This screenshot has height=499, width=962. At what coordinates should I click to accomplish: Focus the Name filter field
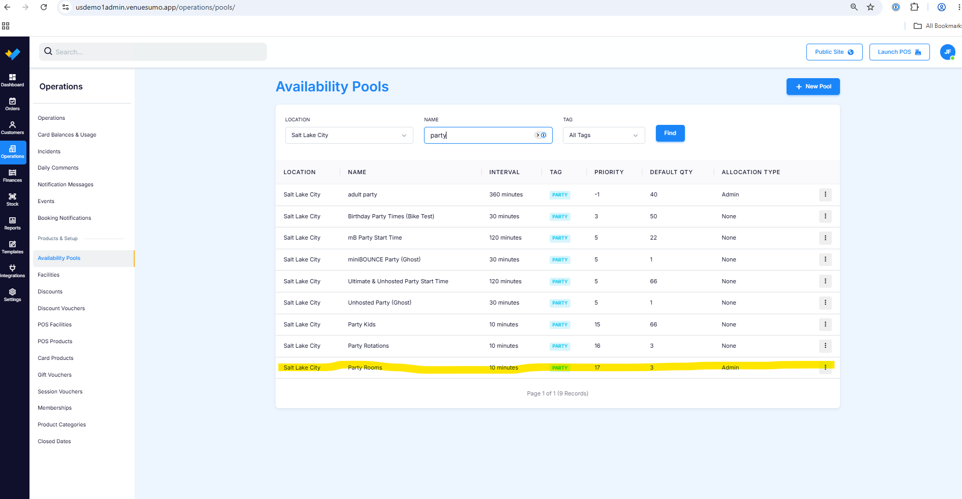(x=488, y=135)
